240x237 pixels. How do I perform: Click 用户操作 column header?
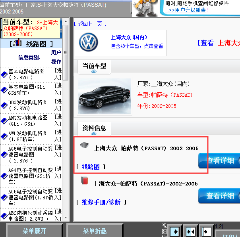pyautogui.click(x=56, y=57)
